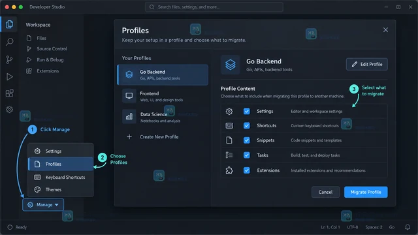Click UTF-8 encoding in the status bar
Viewport: 418px width, 235px height.
[353, 227]
